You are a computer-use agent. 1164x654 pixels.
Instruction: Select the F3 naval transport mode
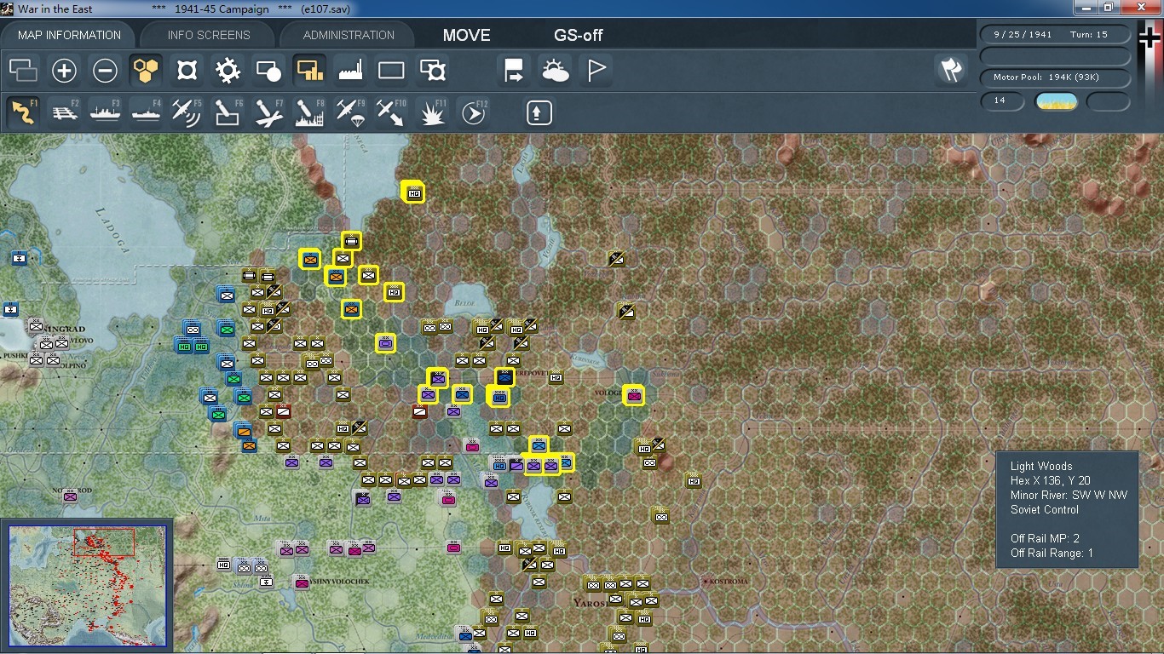105,112
